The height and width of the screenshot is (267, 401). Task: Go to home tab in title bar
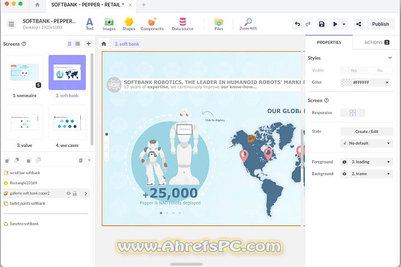point(37,5)
